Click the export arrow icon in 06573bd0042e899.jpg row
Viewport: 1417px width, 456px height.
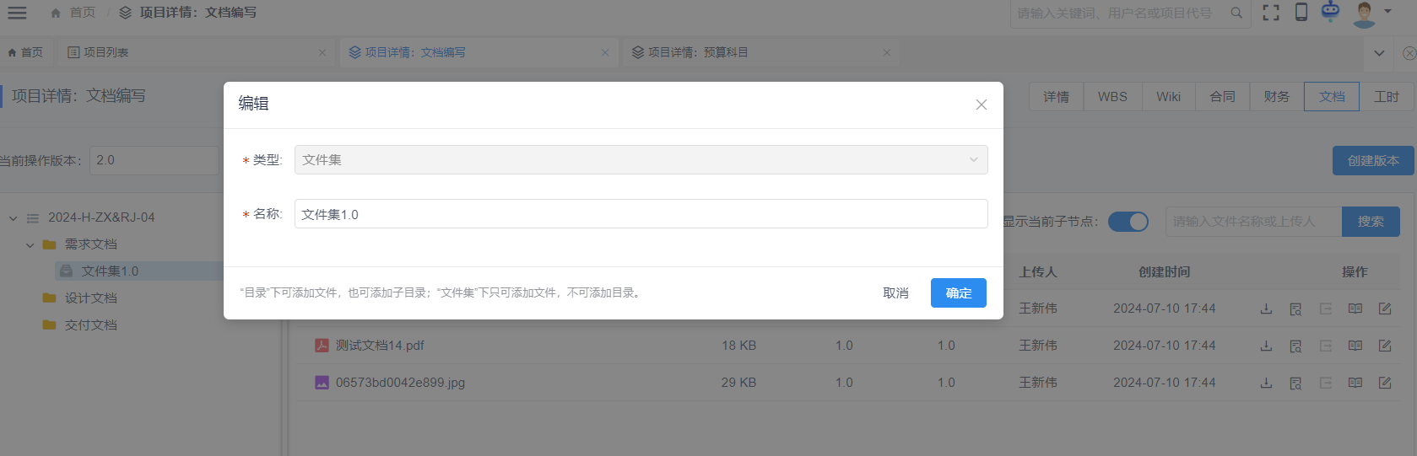[1326, 383]
